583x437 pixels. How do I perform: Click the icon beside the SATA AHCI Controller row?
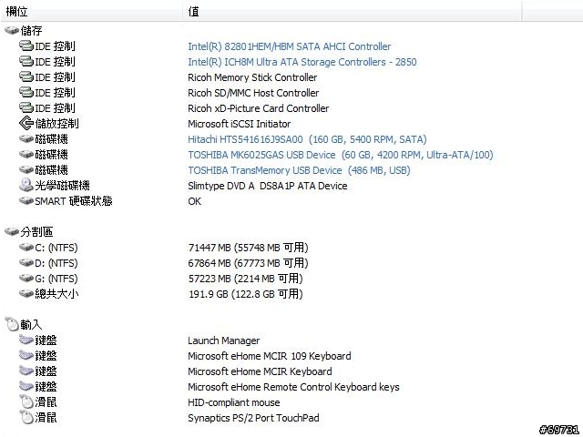26,46
